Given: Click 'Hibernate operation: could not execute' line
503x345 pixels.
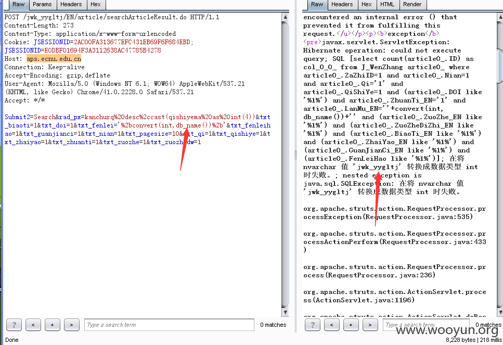Looking at the screenshot, I should point(382,50).
